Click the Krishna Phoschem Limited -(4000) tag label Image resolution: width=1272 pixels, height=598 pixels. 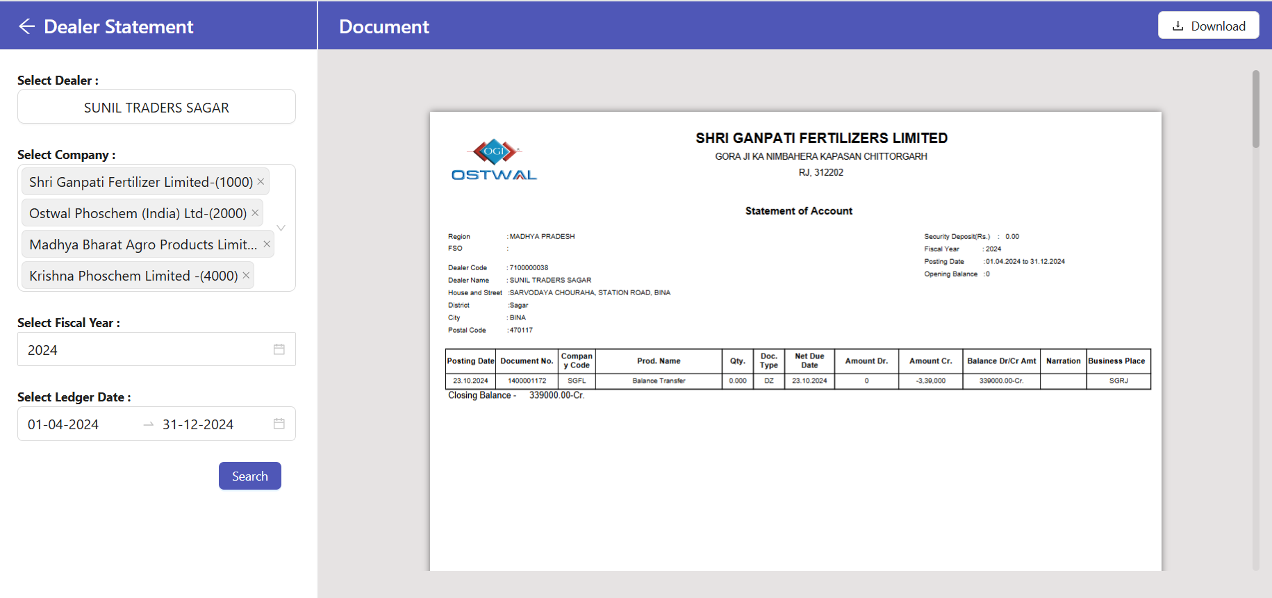click(133, 276)
